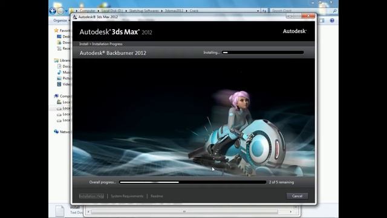
Task: Go back in the Explorer window
Action: point(53,11)
